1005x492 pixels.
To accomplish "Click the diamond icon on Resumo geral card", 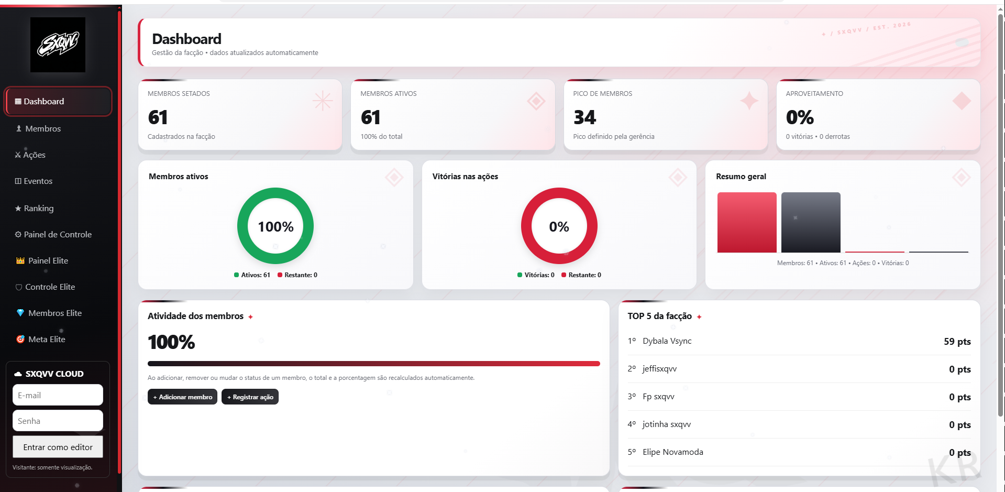I will (961, 177).
